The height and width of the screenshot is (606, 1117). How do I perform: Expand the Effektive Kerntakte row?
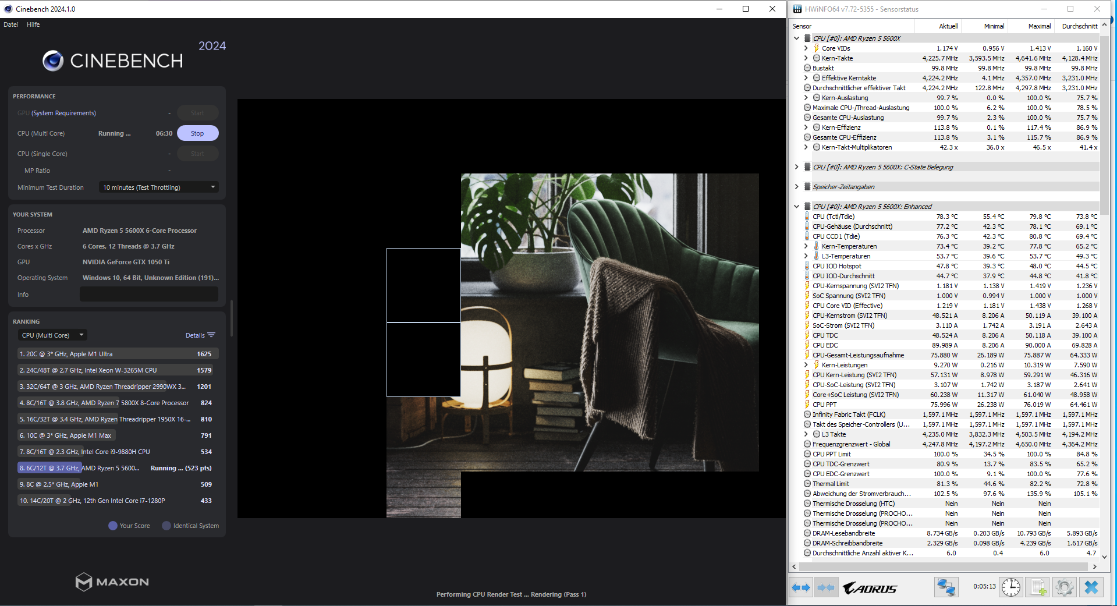point(806,78)
